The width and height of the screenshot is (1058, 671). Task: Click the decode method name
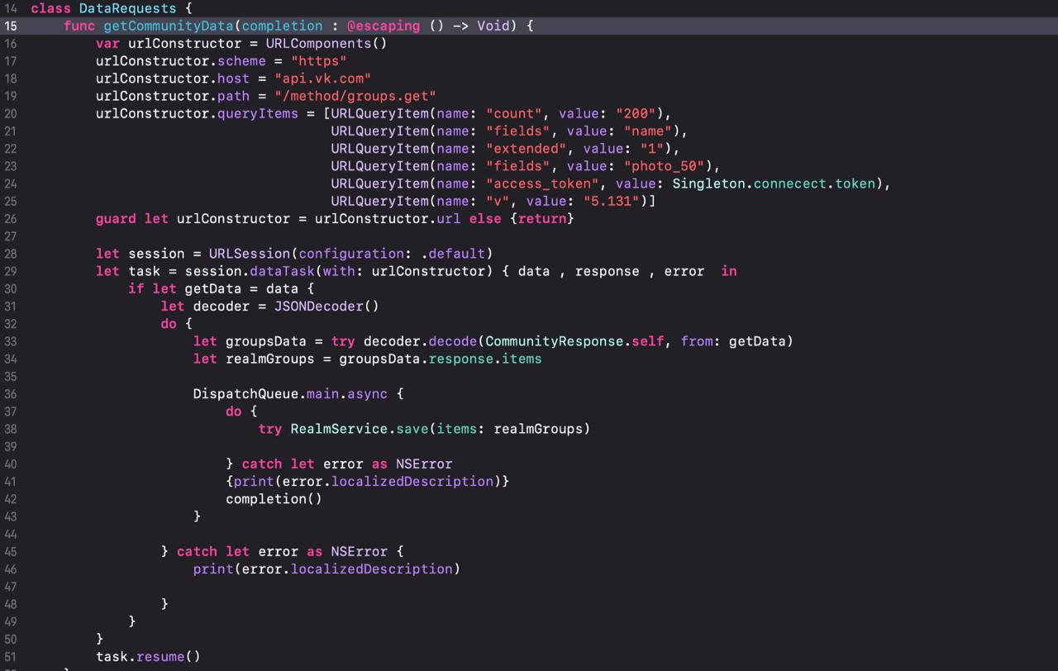(452, 341)
